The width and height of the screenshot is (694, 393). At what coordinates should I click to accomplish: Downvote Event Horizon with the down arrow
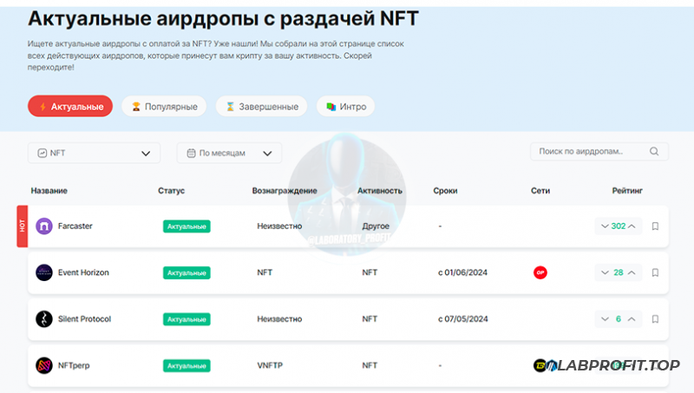click(604, 272)
